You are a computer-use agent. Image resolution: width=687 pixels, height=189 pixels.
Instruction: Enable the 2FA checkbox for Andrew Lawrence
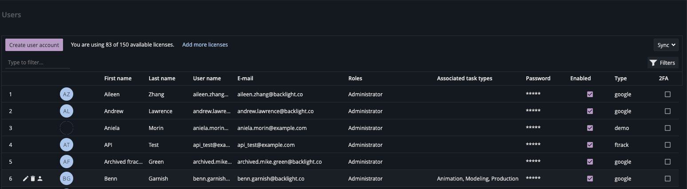point(667,111)
